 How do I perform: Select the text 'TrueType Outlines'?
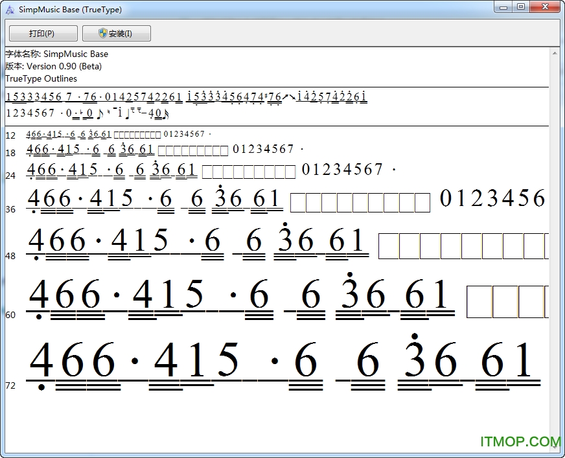tap(41, 78)
